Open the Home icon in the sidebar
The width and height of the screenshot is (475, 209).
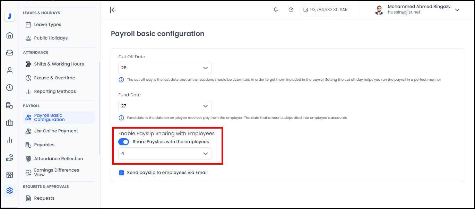point(9,35)
